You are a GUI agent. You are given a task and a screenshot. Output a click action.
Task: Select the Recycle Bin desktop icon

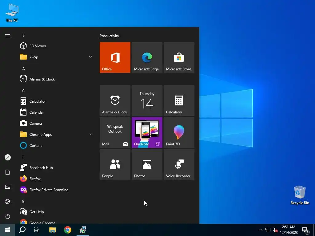[x=300, y=195]
